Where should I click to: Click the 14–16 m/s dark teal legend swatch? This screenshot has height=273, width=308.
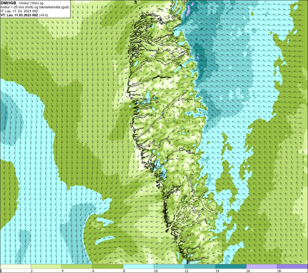[x=231, y=266]
